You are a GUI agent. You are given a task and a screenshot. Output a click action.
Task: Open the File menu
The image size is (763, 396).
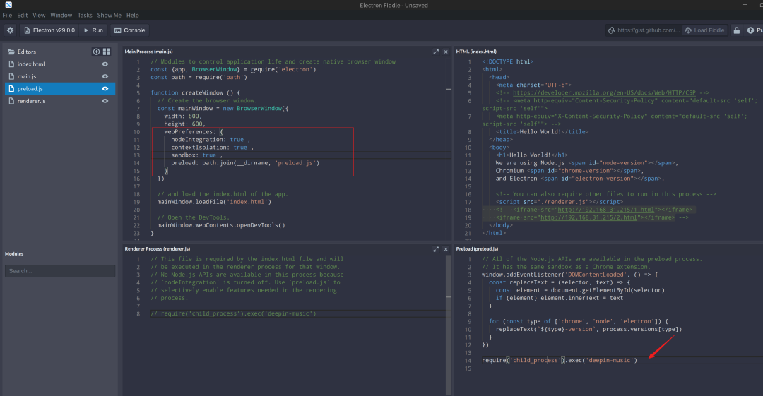point(7,15)
